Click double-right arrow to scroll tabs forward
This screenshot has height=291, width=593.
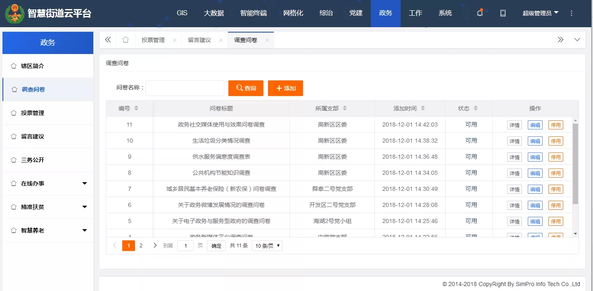click(x=560, y=40)
